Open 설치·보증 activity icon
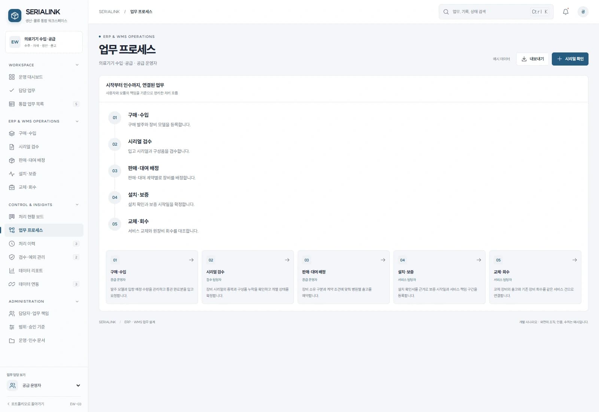This screenshot has width=599, height=412. tap(12, 173)
